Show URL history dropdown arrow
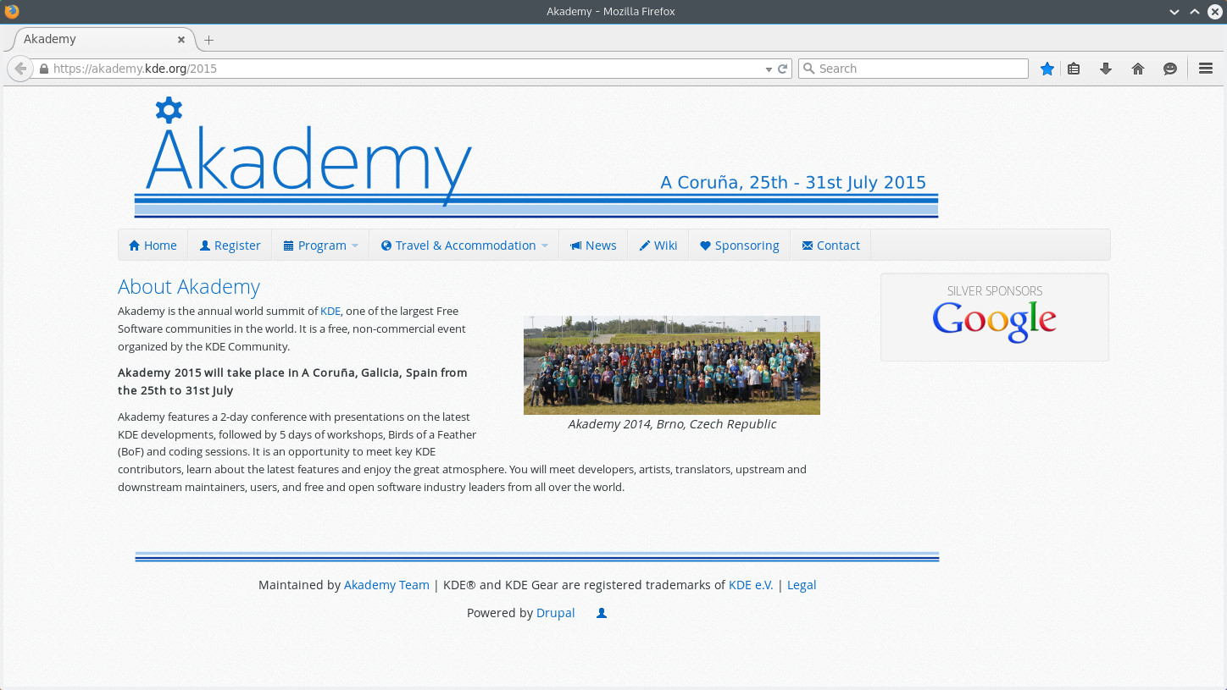 [x=769, y=69]
